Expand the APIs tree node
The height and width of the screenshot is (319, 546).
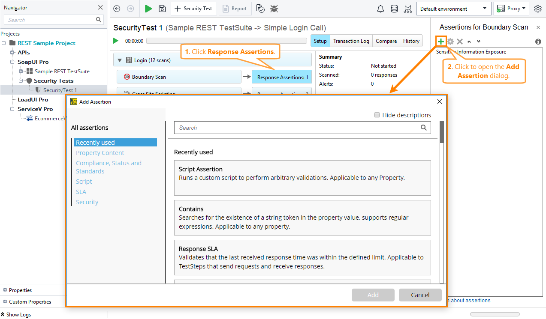point(12,52)
